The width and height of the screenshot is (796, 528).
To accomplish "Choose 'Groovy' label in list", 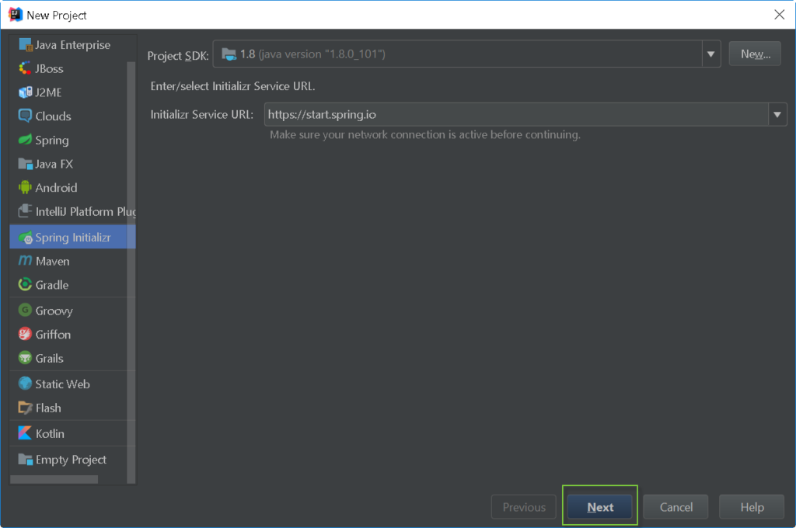I will [x=54, y=311].
